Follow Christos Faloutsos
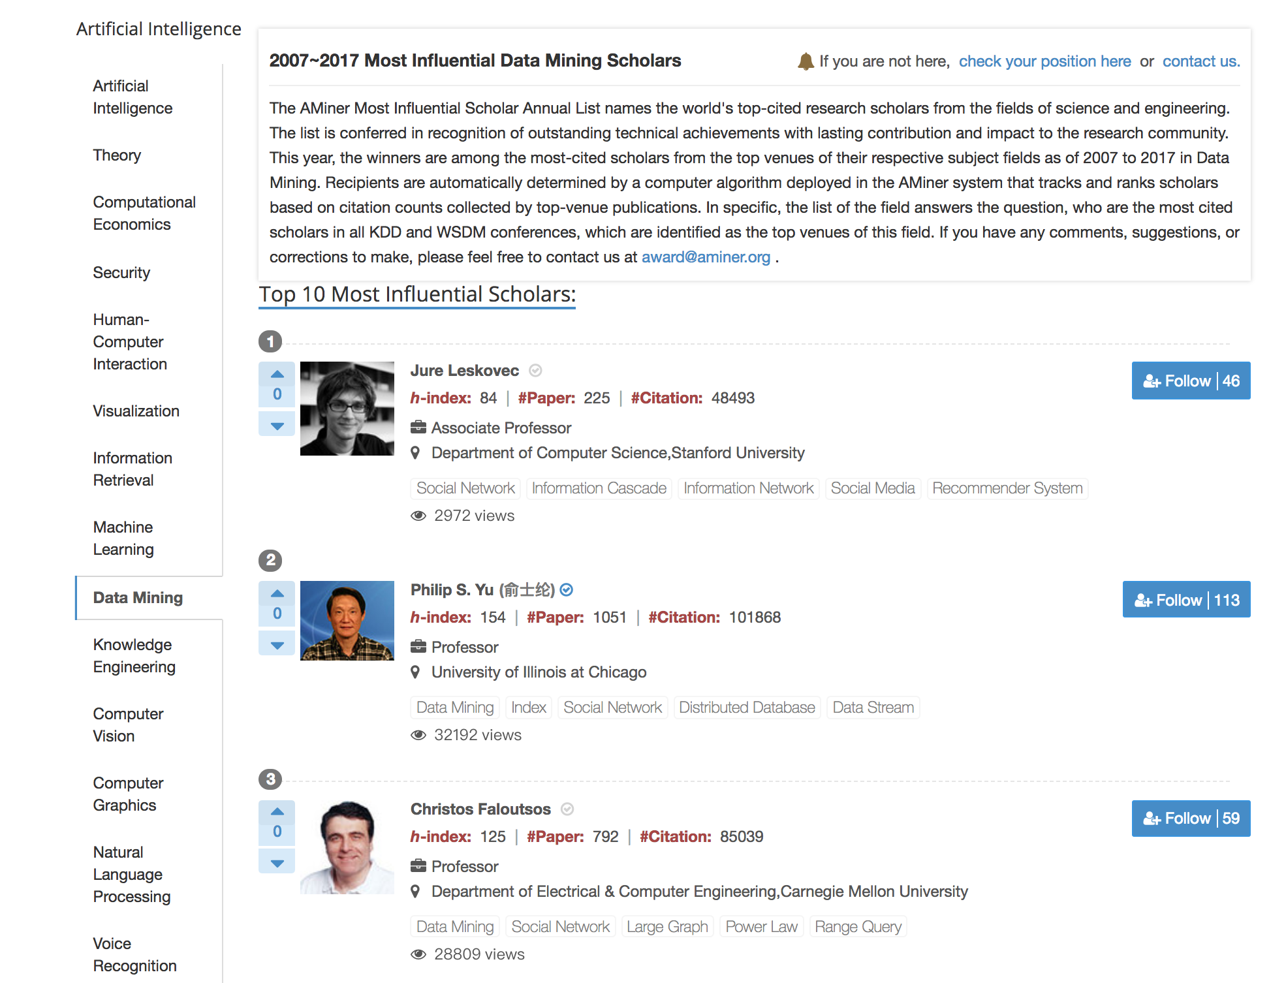This screenshot has height=983, width=1286. pyautogui.click(x=1191, y=818)
